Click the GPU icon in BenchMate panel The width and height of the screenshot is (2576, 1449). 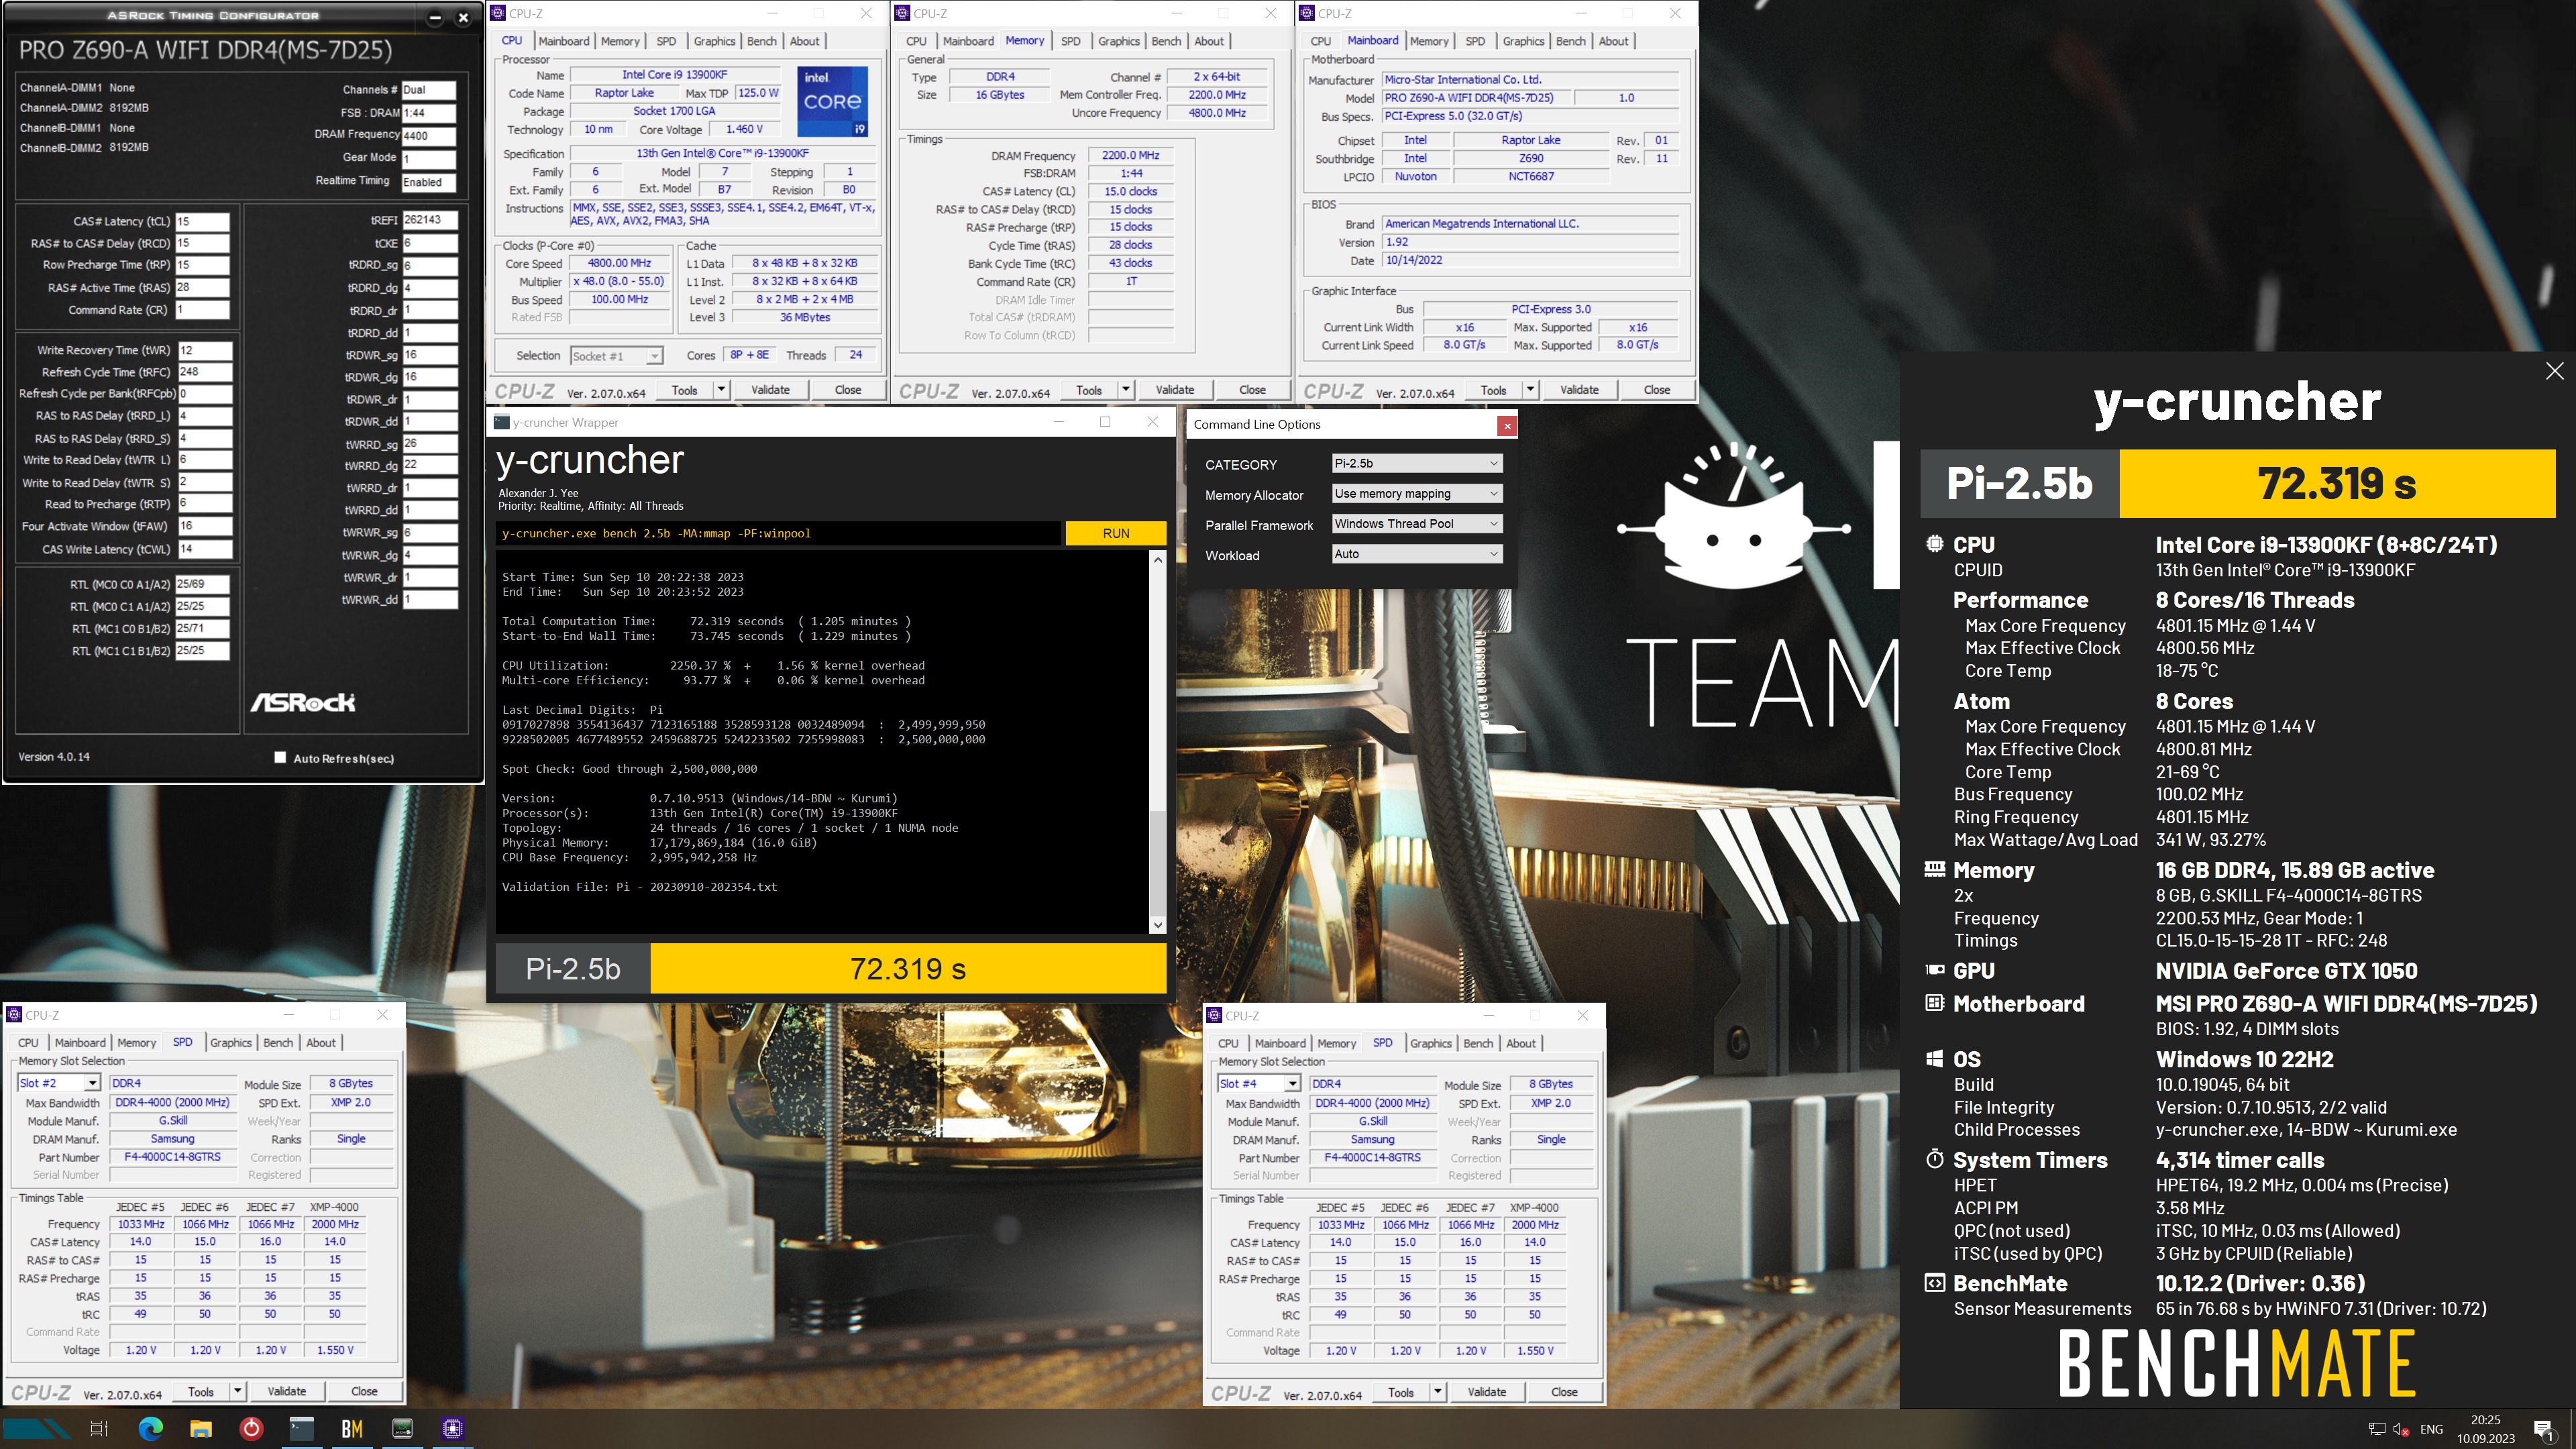[1934, 970]
